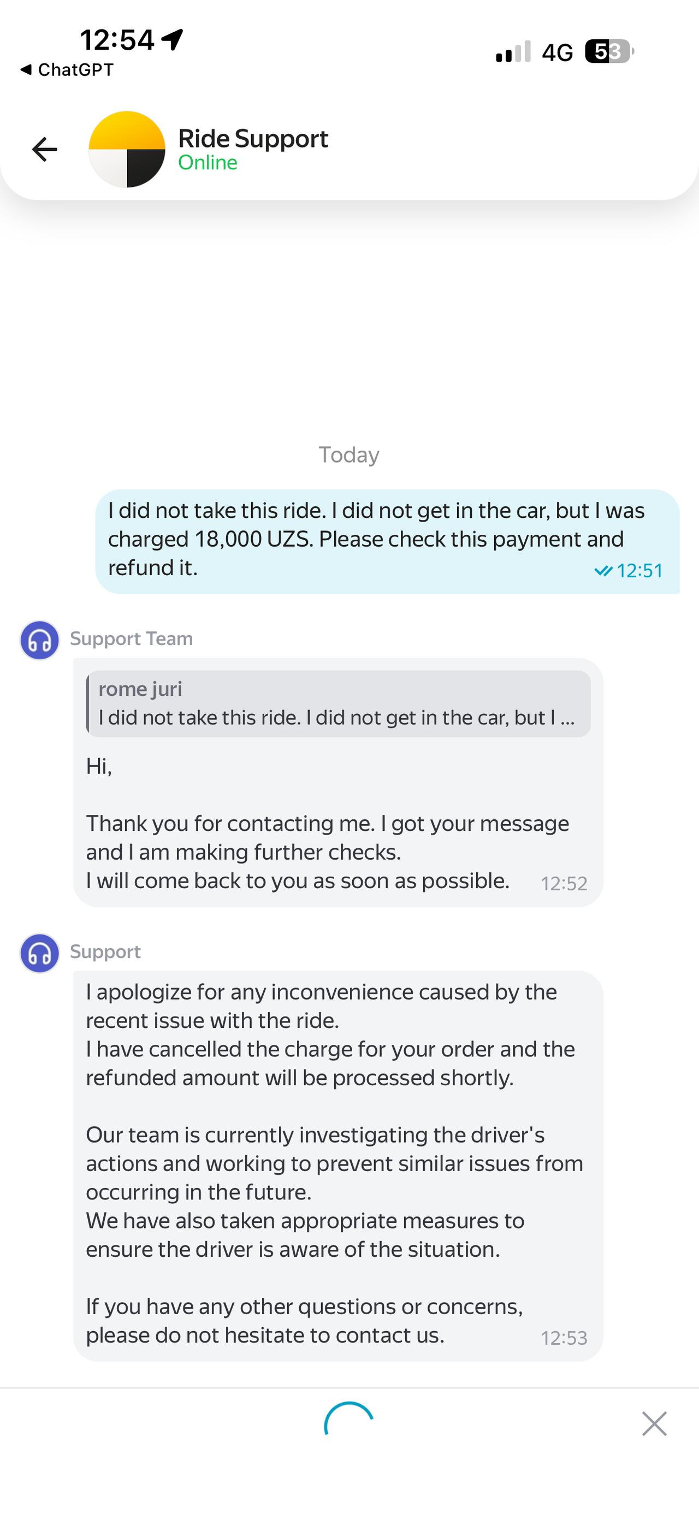Tap the Support headset avatar

pos(39,953)
